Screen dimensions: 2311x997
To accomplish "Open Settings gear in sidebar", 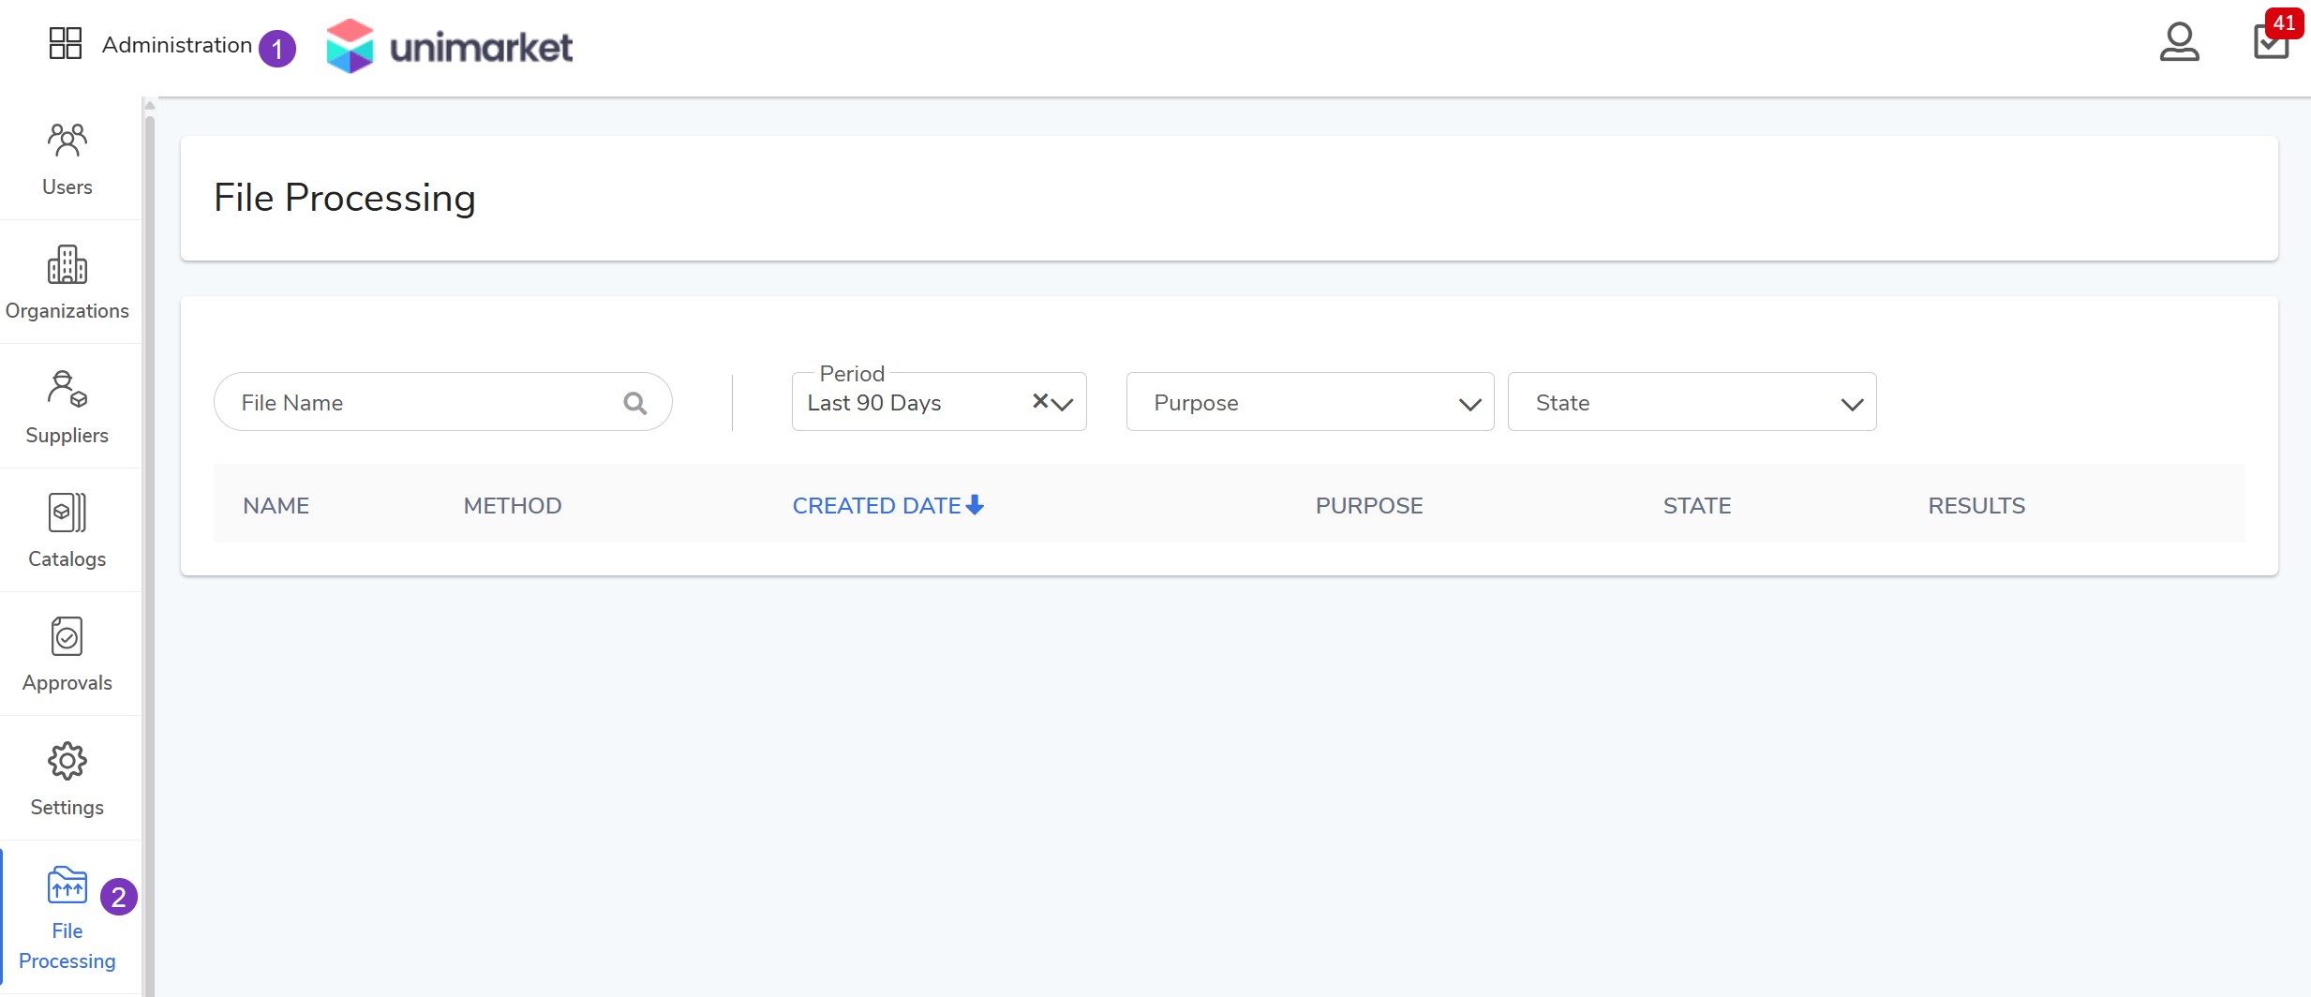I will [67, 762].
